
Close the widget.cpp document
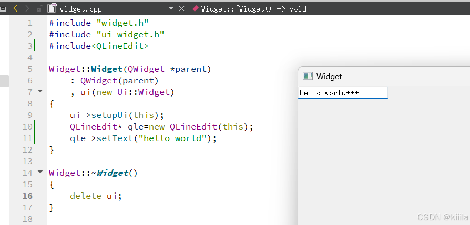181,9
